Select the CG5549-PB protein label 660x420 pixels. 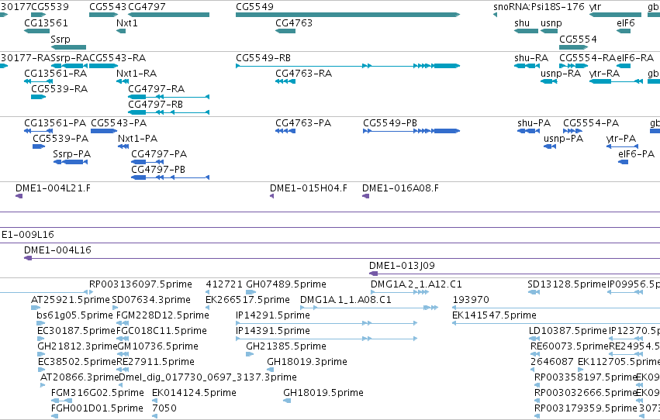click(x=390, y=123)
